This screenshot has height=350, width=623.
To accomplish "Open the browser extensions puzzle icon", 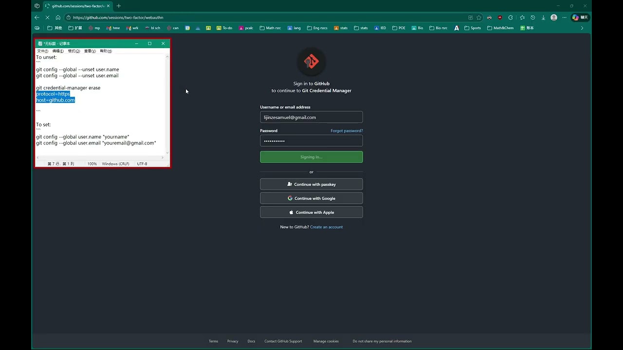I will tap(511, 17).
